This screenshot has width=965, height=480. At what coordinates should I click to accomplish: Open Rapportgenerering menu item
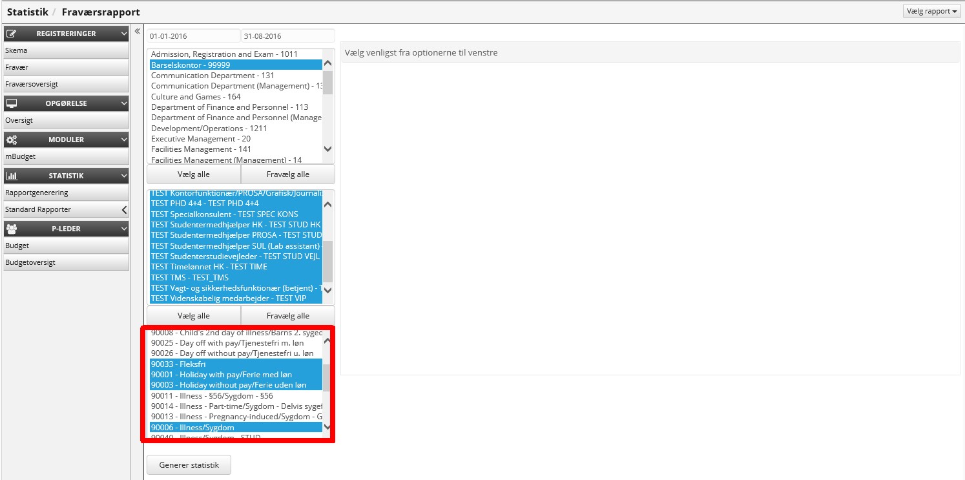pos(36,193)
